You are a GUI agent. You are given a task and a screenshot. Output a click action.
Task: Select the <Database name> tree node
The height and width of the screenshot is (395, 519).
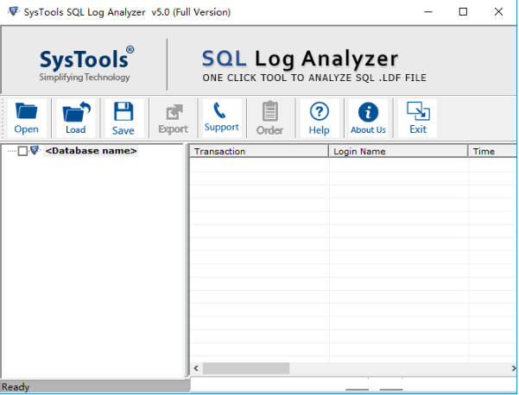coord(91,151)
